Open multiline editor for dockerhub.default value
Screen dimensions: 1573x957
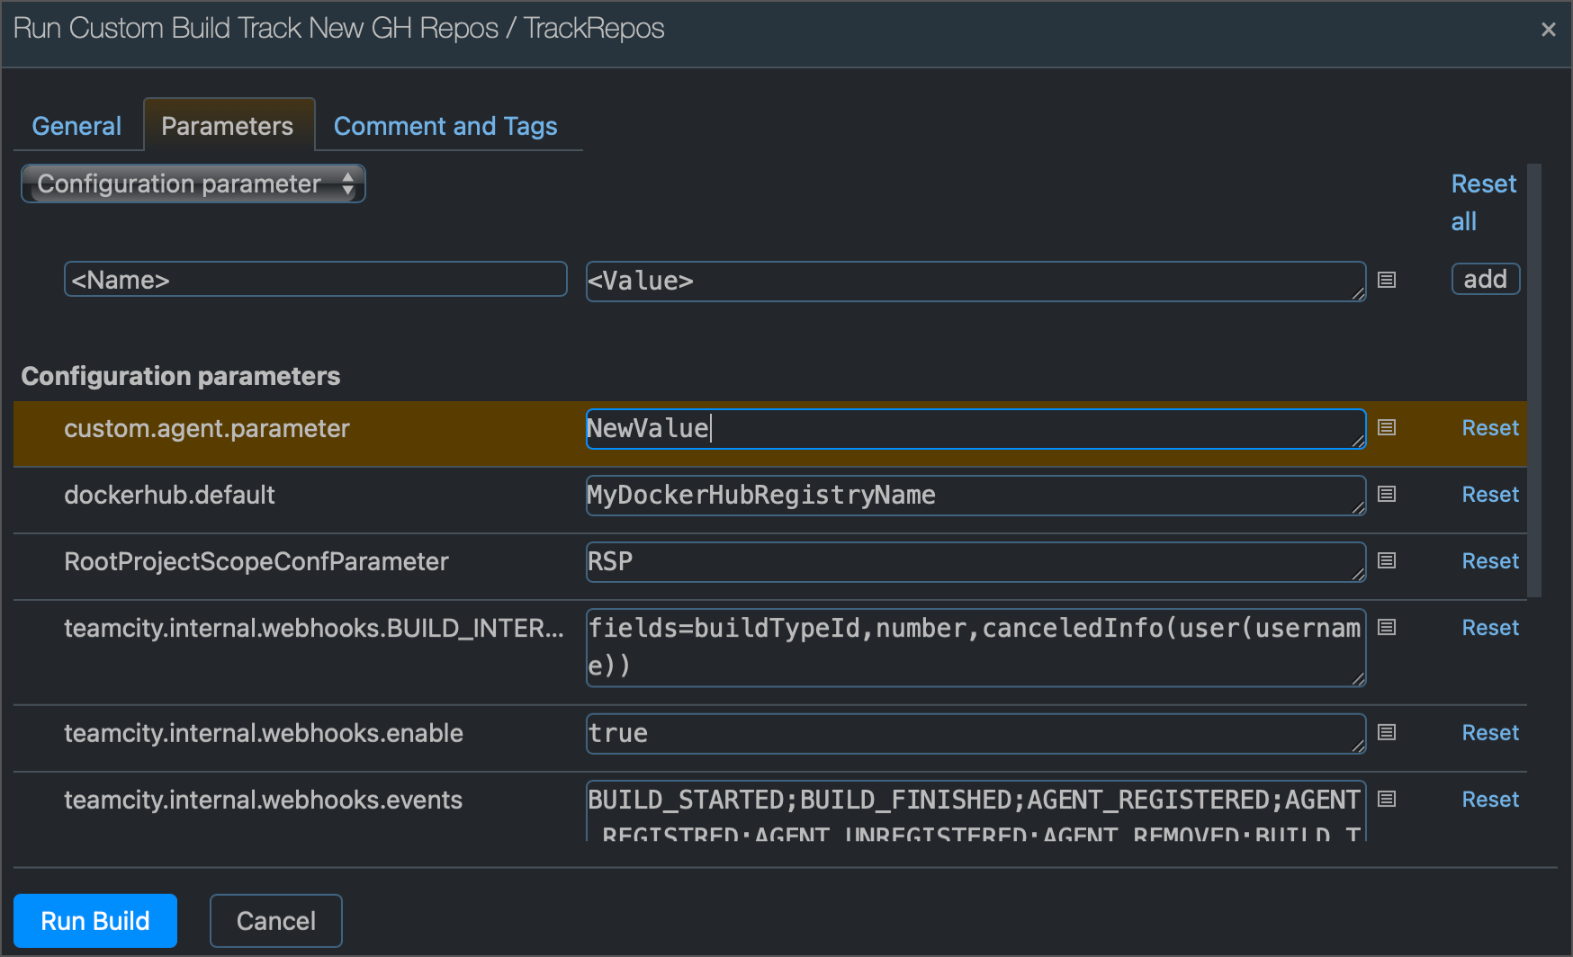point(1387,494)
